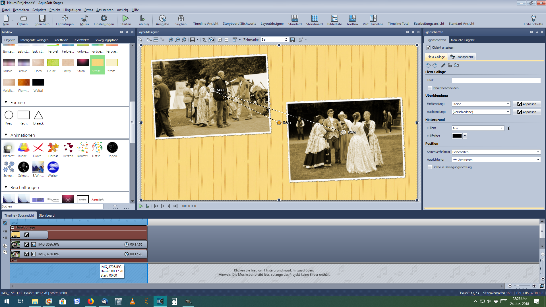Viewport: 546px width, 307px height.
Task: Uncheck Objekt anzeigen checkbox
Action: pos(429,47)
